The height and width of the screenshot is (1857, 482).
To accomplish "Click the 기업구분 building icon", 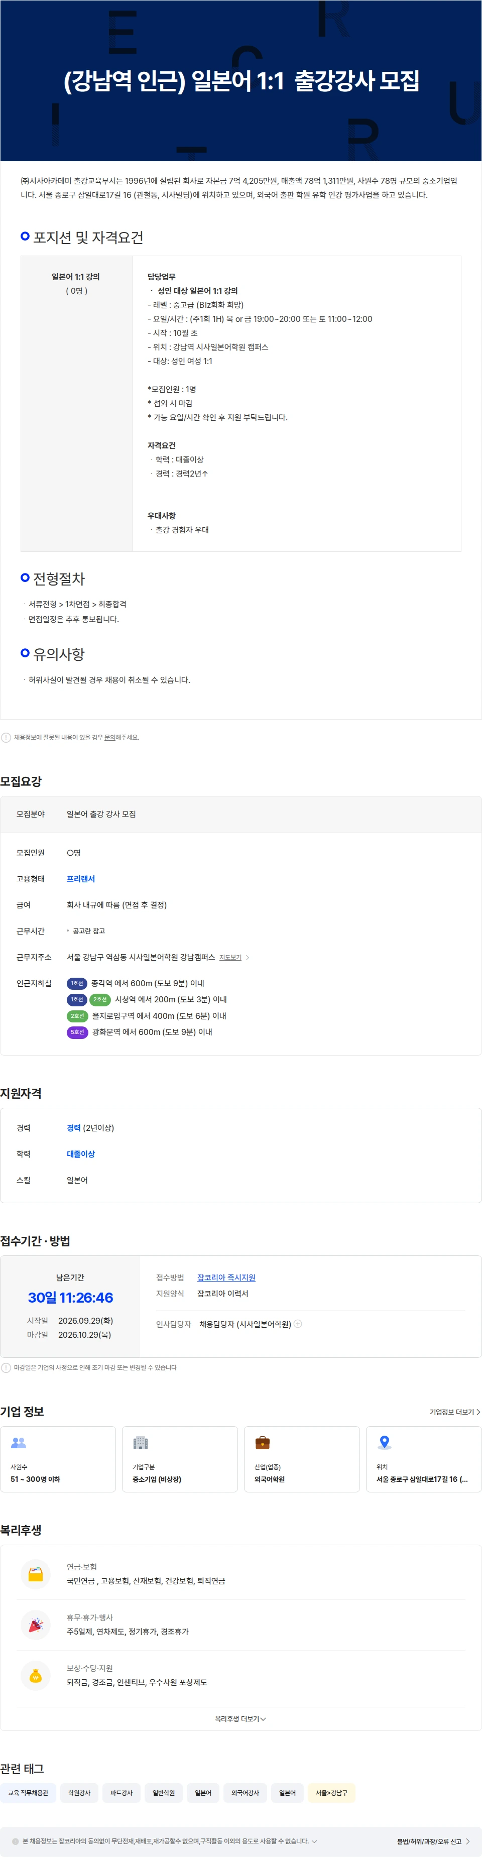I will [x=141, y=1443].
